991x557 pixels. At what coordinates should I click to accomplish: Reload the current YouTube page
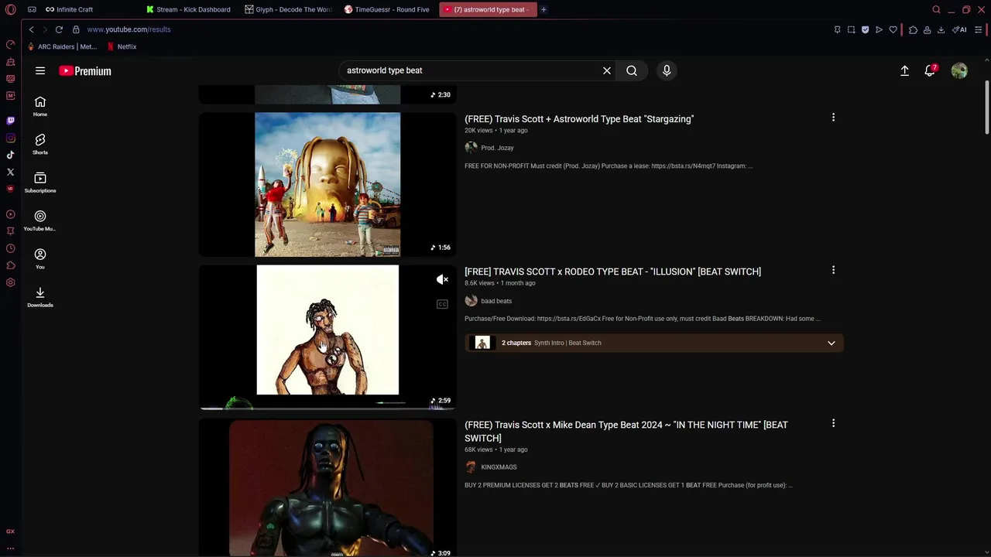click(x=59, y=29)
